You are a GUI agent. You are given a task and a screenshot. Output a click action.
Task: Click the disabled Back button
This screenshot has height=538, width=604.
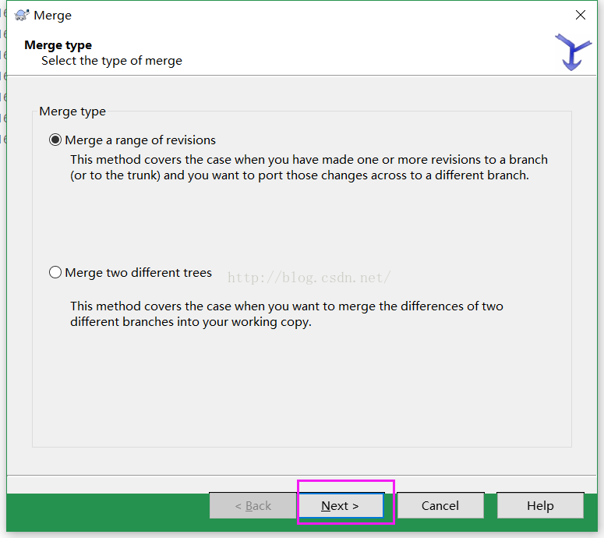tap(253, 505)
